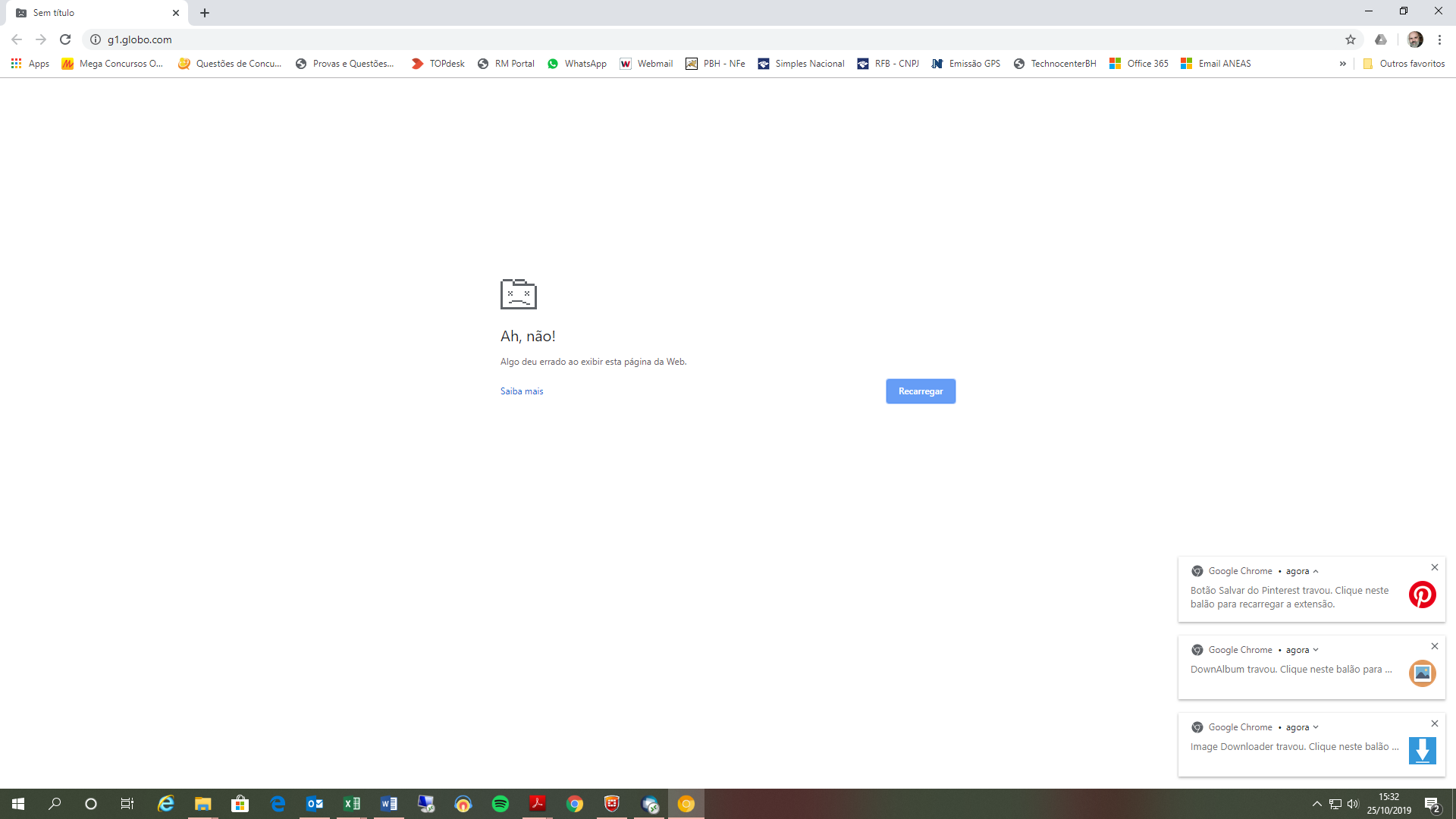The image size is (1456, 819).
Task: Click the Chrome profile avatar icon
Action: point(1417,39)
